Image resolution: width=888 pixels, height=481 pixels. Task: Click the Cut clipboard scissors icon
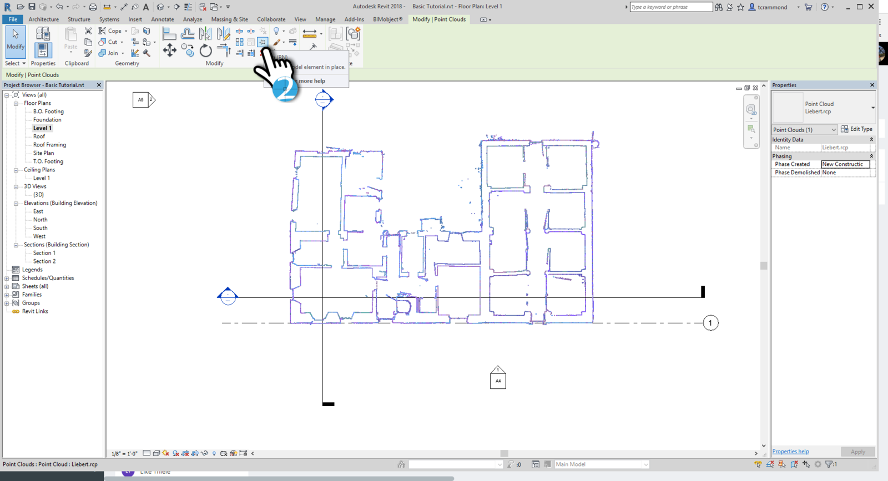pos(88,31)
